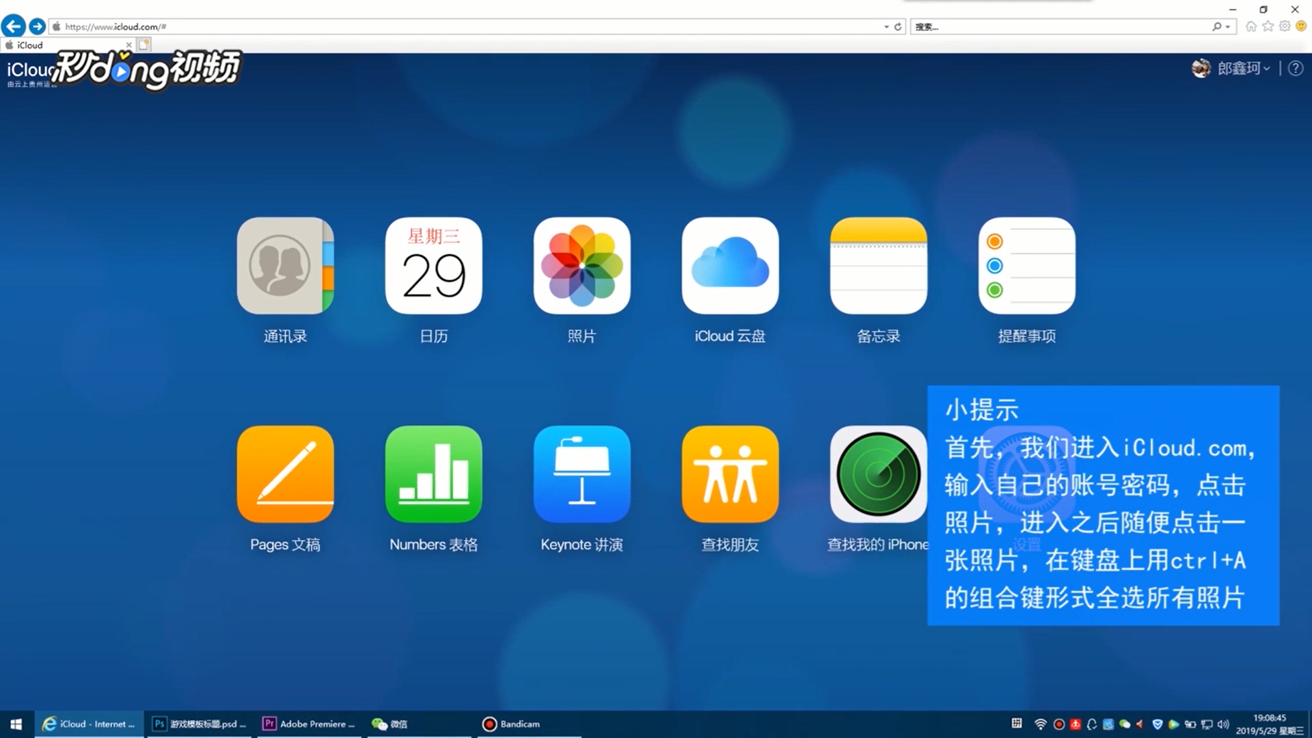Open the Windows Start menu

click(x=16, y=724)
